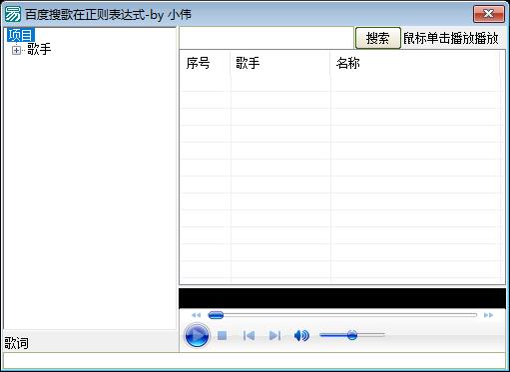Select the 歌手 tree item
Screen dimensions: 510x372
pyautogui.click(x=39, y=49)
